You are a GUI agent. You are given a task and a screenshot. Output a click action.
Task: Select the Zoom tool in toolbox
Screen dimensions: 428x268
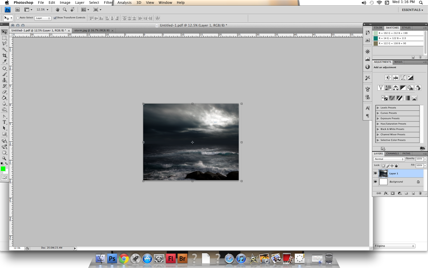(4, 158)
